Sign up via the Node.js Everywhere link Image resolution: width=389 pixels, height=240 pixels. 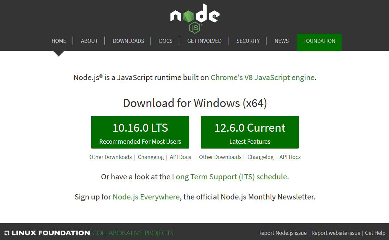[x=146, y=197]
